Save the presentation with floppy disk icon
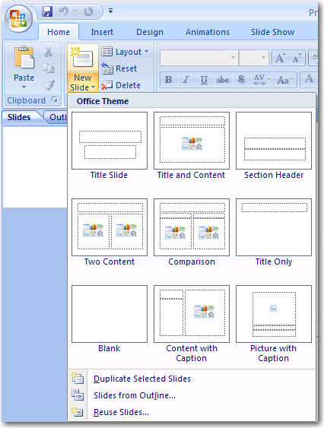The image size is (324, 428). click(47, 11)
